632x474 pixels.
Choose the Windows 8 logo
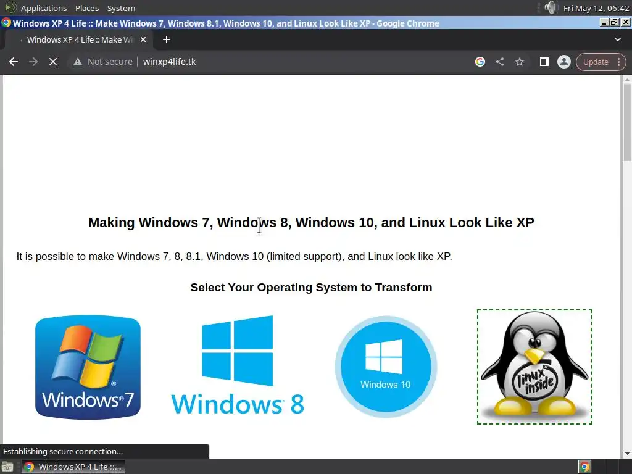point(238,365)
